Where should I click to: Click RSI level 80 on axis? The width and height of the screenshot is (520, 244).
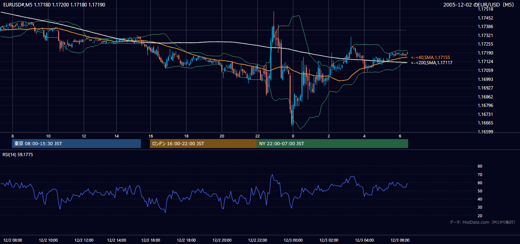coord(480,166)
